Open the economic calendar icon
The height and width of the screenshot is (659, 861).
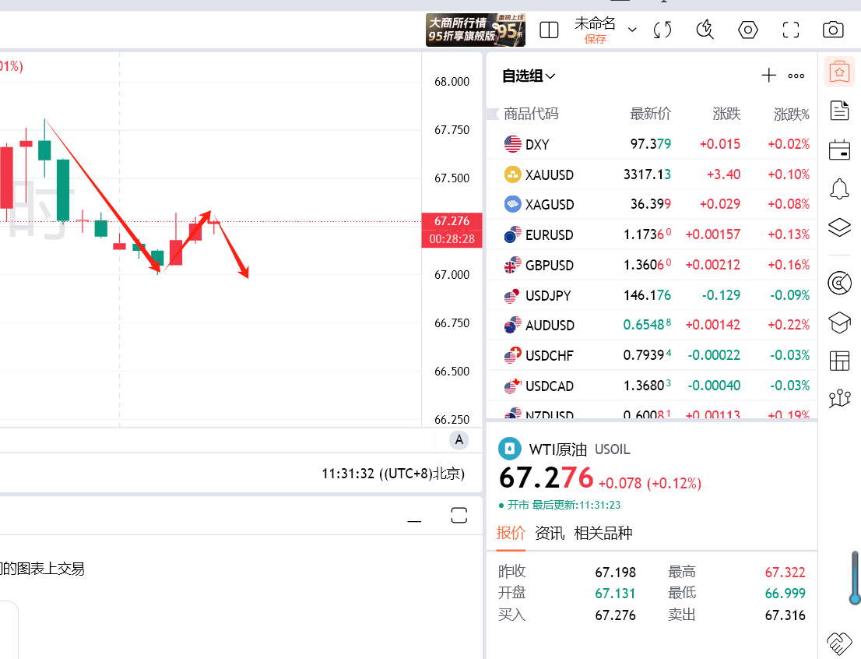(839, 149)
